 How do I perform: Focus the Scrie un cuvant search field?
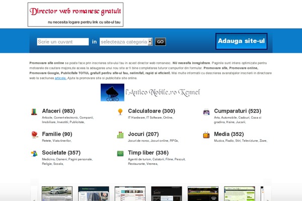(63, 42)
